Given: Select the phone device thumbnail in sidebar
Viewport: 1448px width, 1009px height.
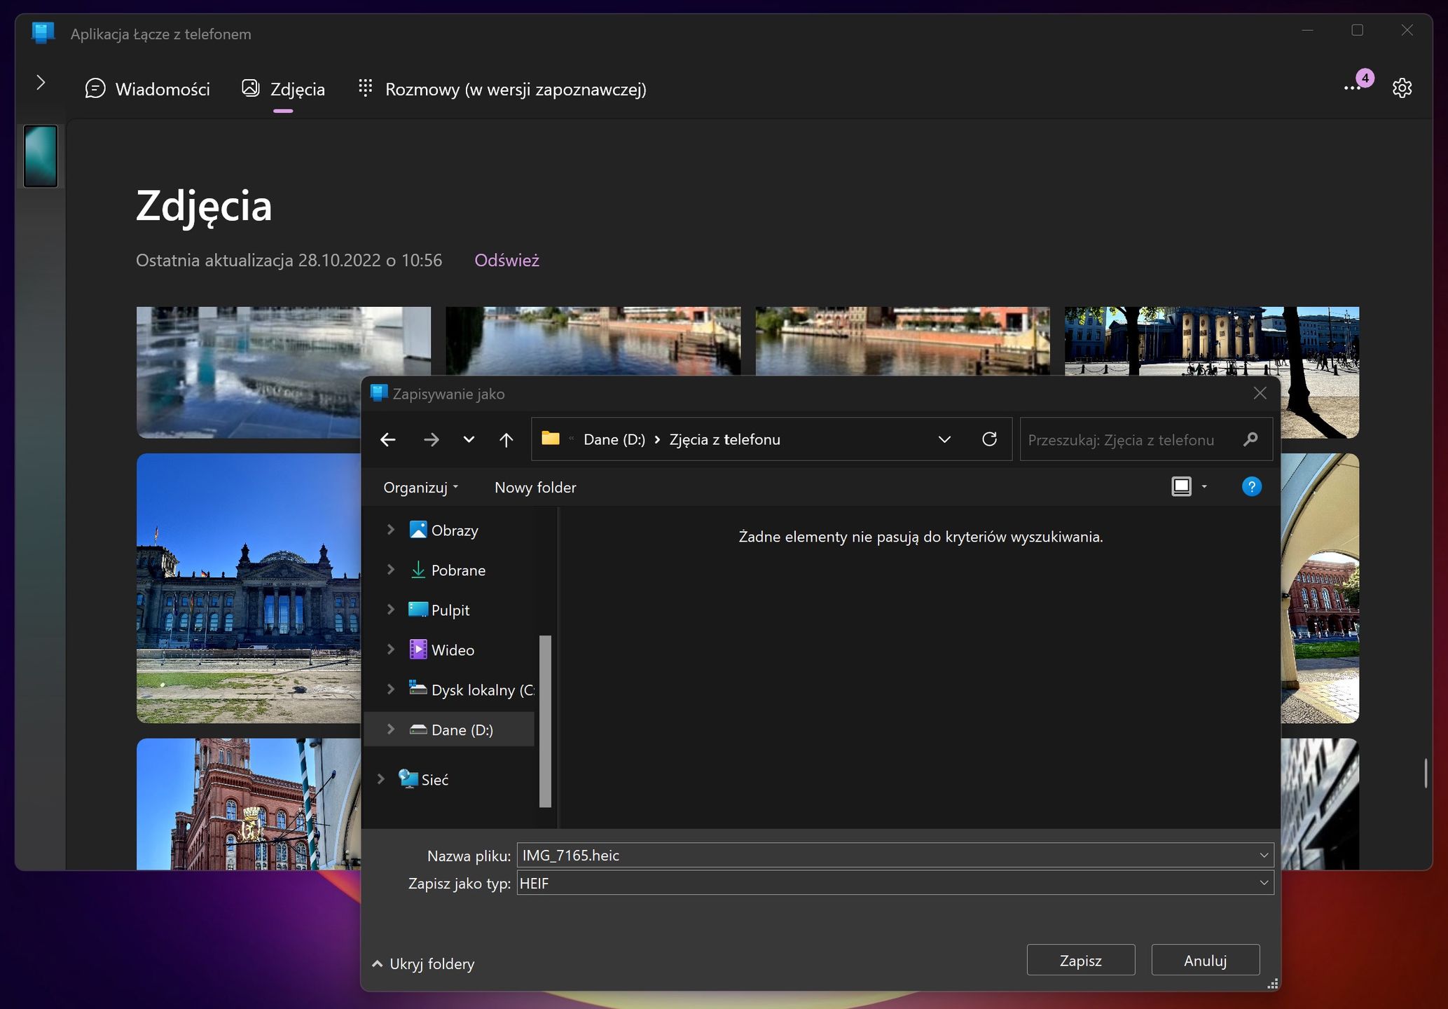Looking at the screenshot, I should pos(41,156).
